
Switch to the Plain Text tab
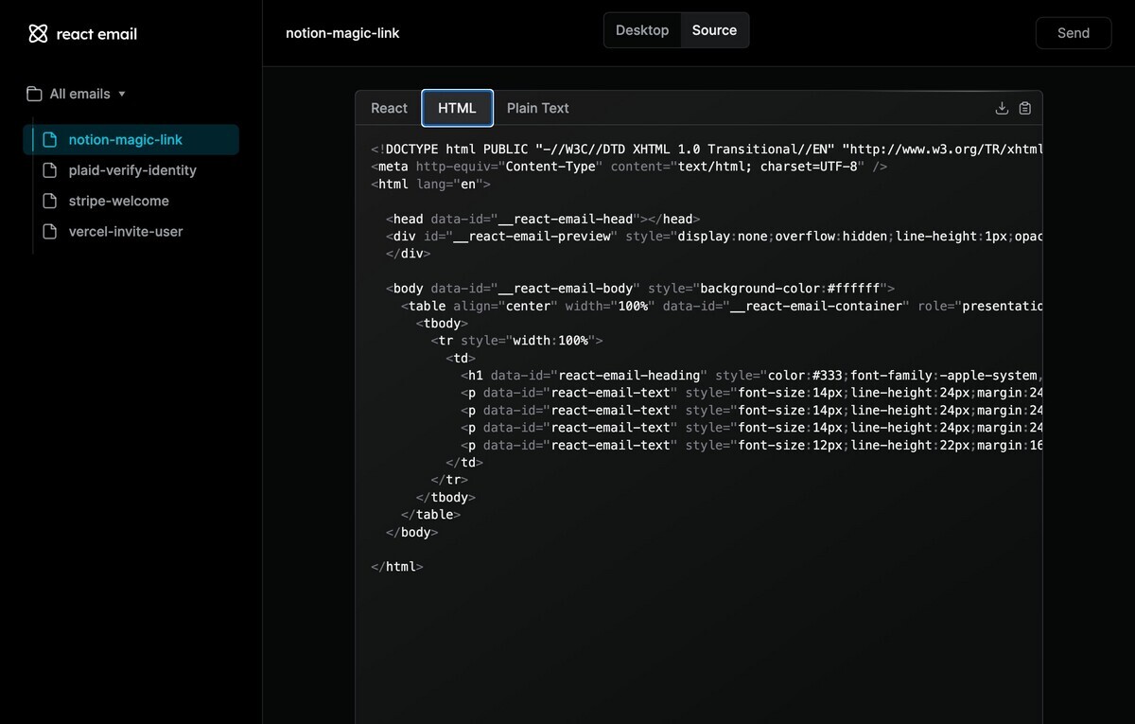[537, 108]
